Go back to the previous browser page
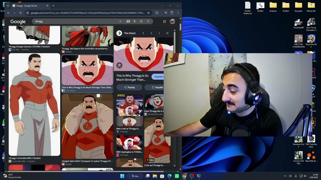The image size is (321, 180). click(x=8, y=13)
